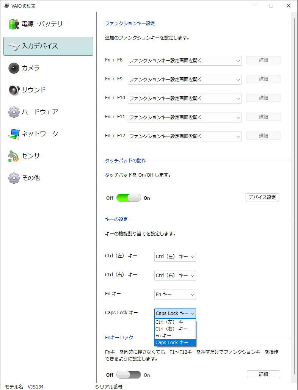Expand the Ctrl(右)キー assignment dropdown
The image size is (298, 390).
175,276
